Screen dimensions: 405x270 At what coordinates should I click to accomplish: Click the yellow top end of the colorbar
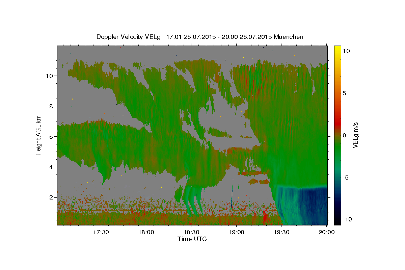(337, 48)
